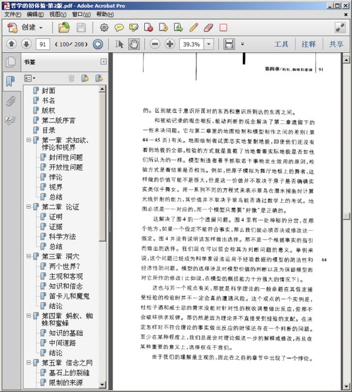
Task: Select the 中间道路 bookmark
Action: [x=62, y=343]
